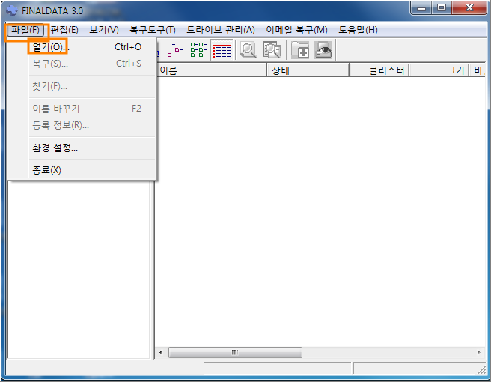This screenshot has height=382, width=491.
Task: Sort by the 이름 column header
Action: pos(211,70)
